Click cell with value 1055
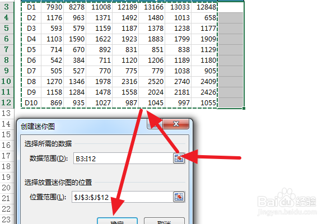 coord(204,102)
